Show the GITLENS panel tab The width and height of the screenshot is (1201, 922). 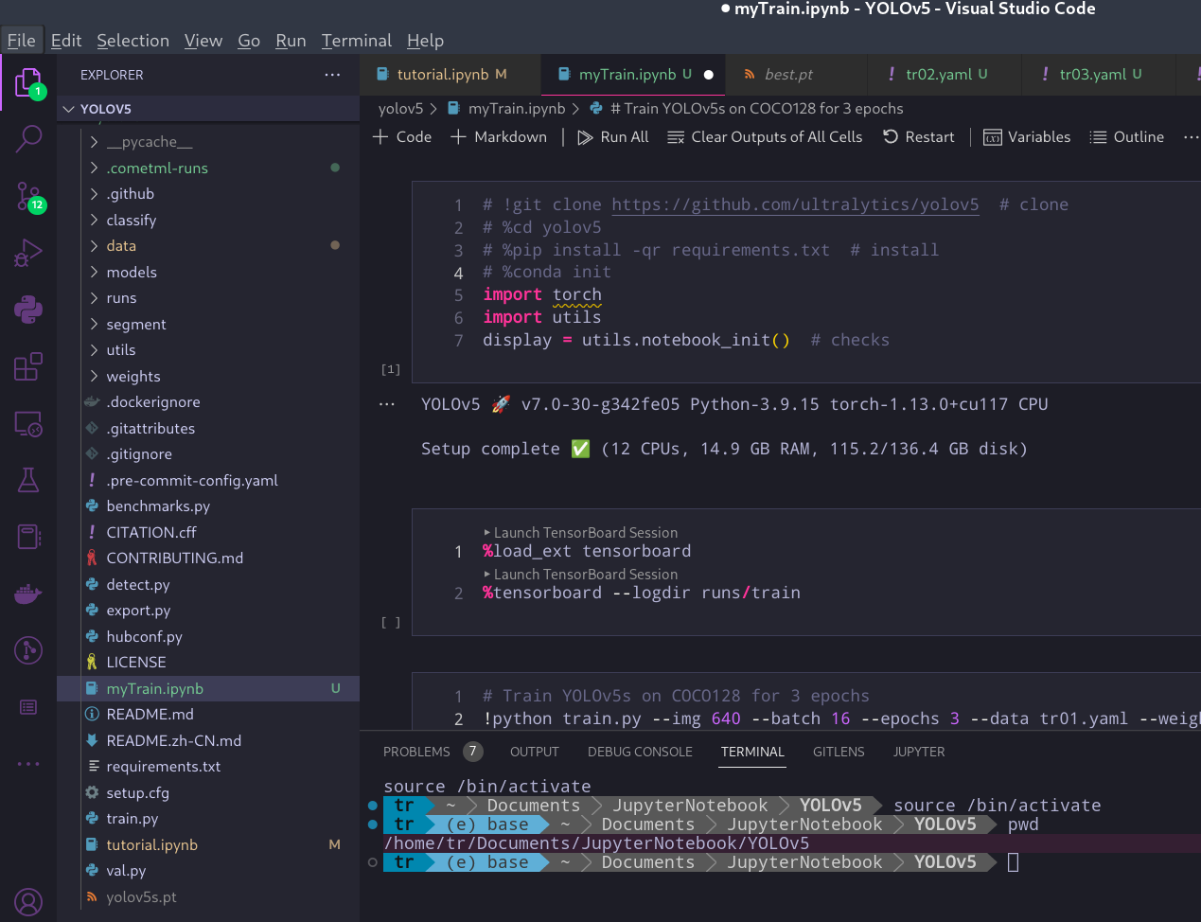point(839,752)
